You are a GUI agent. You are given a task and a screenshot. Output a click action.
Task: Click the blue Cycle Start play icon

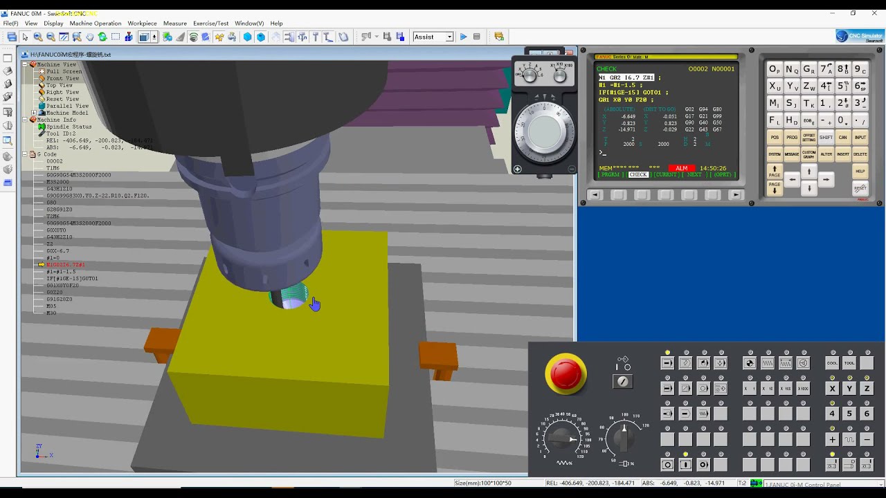[x=463, y=37]
